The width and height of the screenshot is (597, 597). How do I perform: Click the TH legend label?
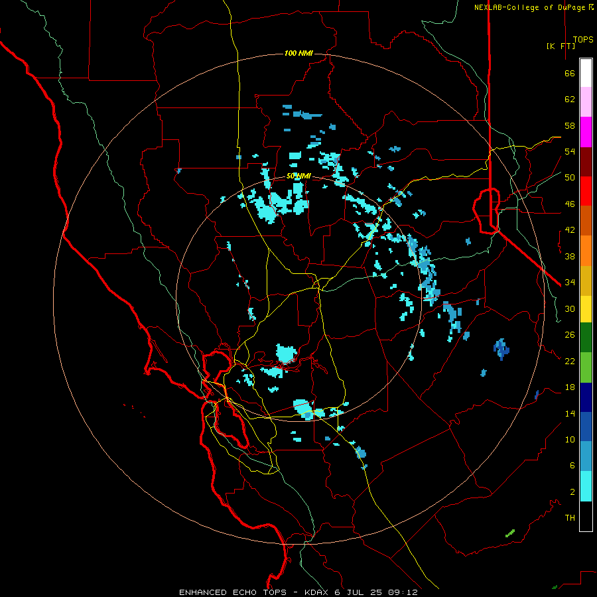tap(570, 518)
